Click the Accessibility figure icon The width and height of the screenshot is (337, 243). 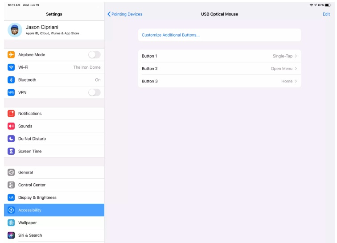[11, 210]
